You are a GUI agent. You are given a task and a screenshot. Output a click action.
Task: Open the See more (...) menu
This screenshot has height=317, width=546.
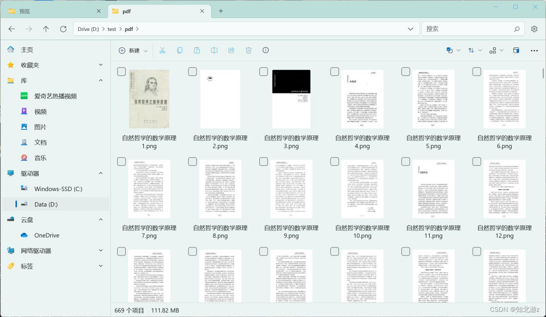point(534,50)
